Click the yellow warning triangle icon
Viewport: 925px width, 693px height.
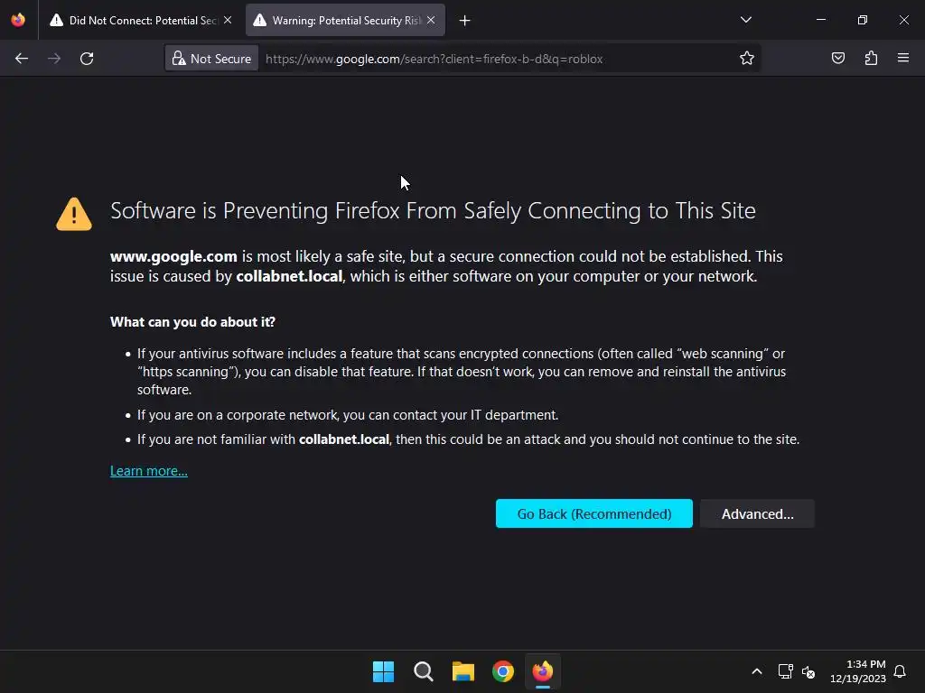pos(74,214)
